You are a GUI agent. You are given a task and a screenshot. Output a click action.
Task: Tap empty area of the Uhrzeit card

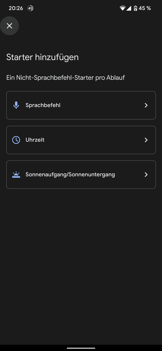[x=94, y=140]
